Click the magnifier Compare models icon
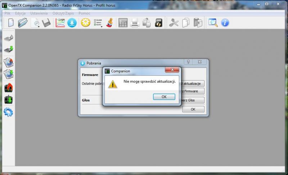The image size is (288, 175). [x=213, y=23]
